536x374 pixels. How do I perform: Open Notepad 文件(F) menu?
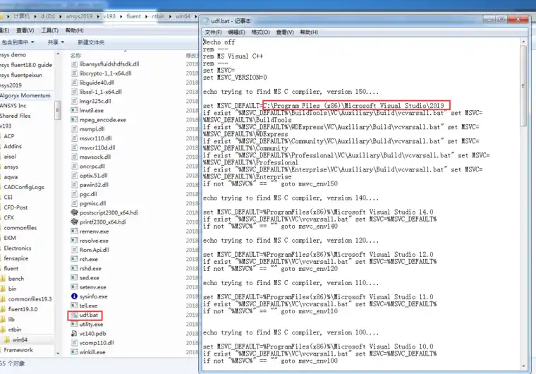click(x=213, y=32)
